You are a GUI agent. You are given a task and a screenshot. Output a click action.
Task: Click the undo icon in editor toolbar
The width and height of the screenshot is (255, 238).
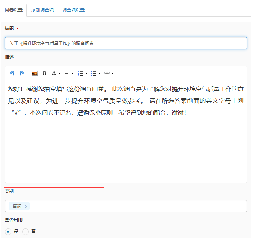click(x=12, y=73)
